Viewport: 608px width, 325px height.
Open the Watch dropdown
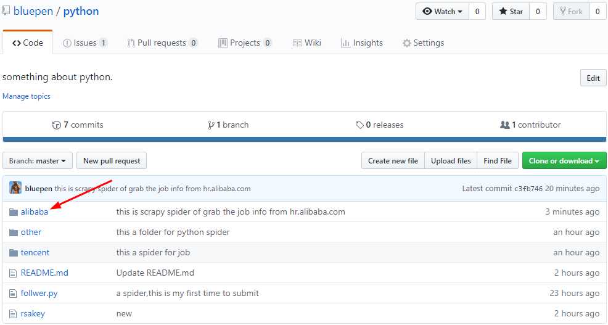click(x=442, y=11)
